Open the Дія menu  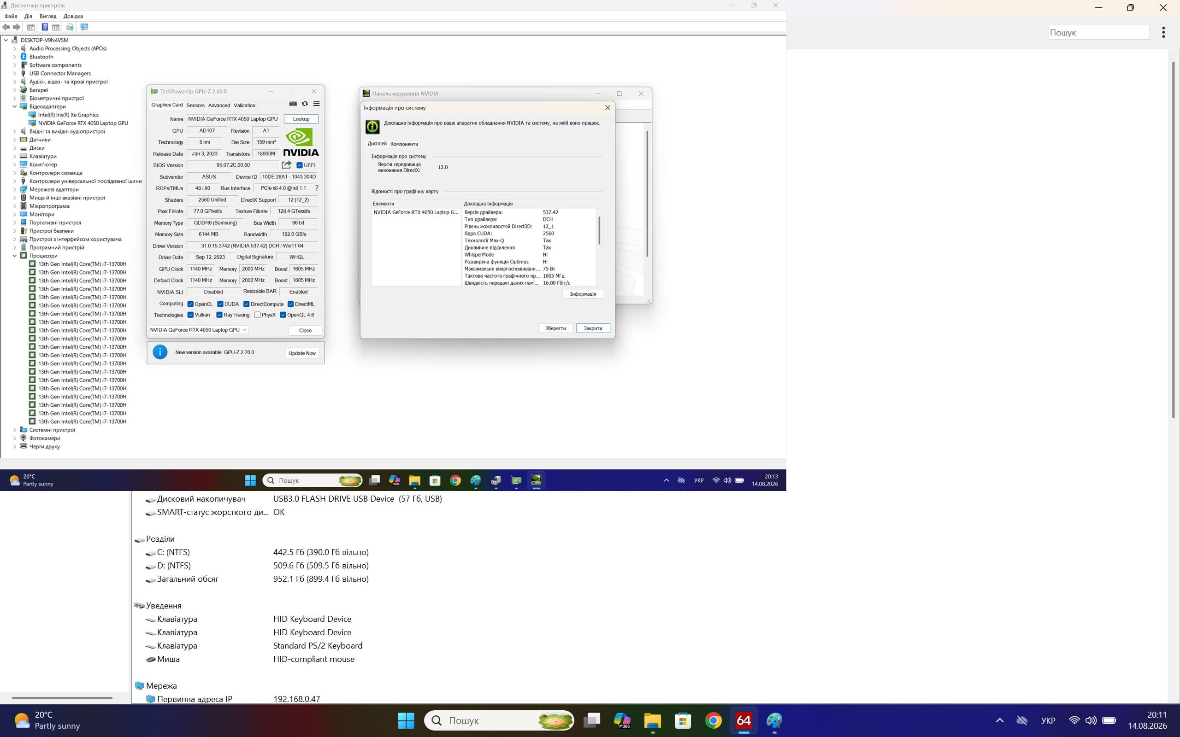click(28, 16)
